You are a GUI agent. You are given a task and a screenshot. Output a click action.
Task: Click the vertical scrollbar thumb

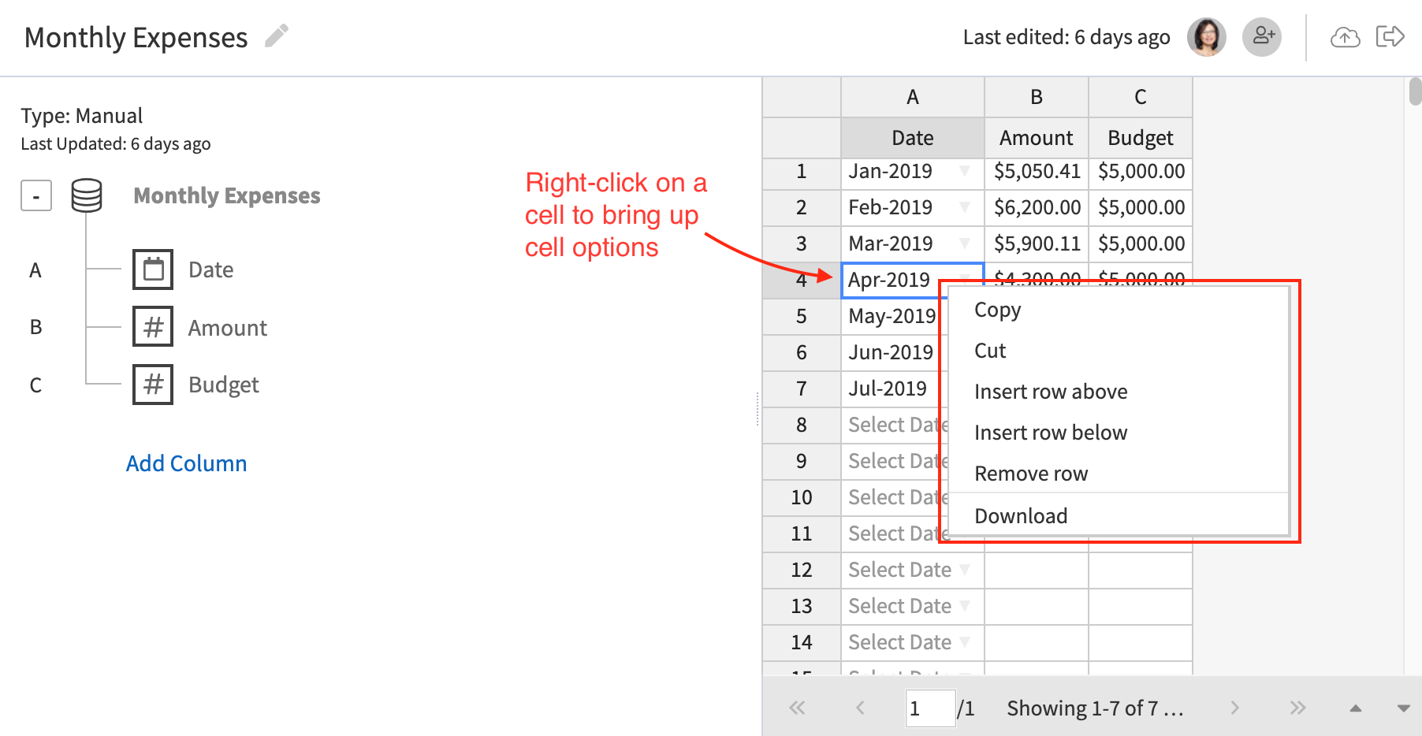[x=1415, y=91]
